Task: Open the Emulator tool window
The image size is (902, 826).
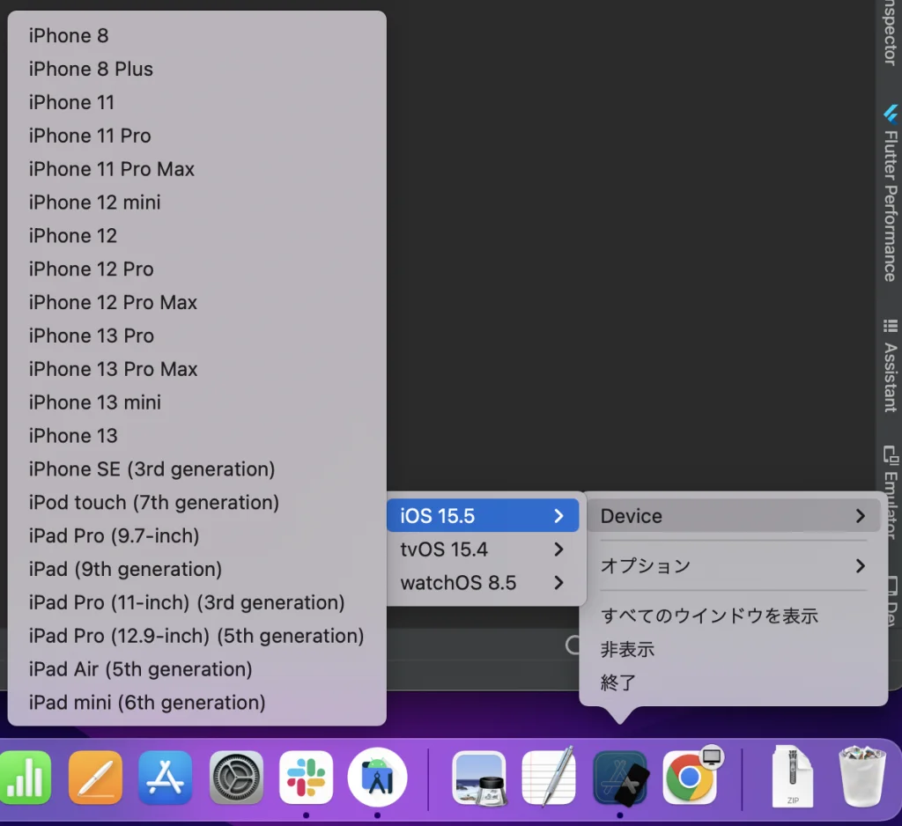Action: (891, 491)
